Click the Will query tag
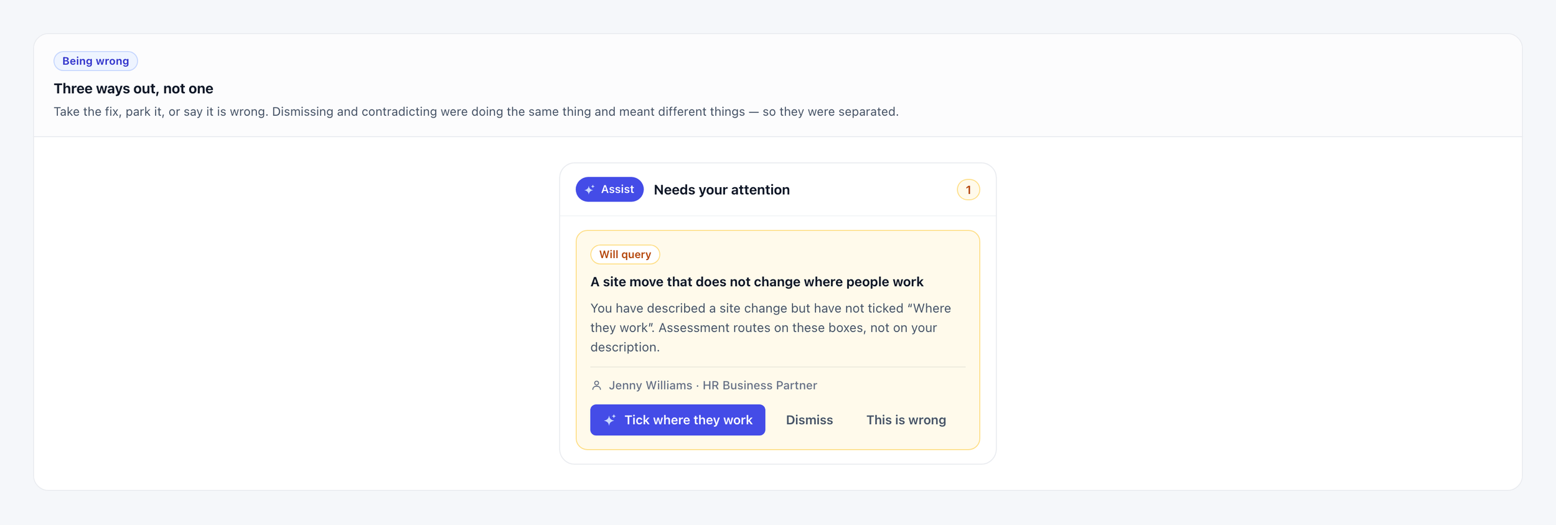Image resolution: width=1556 pixels, height=525 pixels. pos(625,254)
